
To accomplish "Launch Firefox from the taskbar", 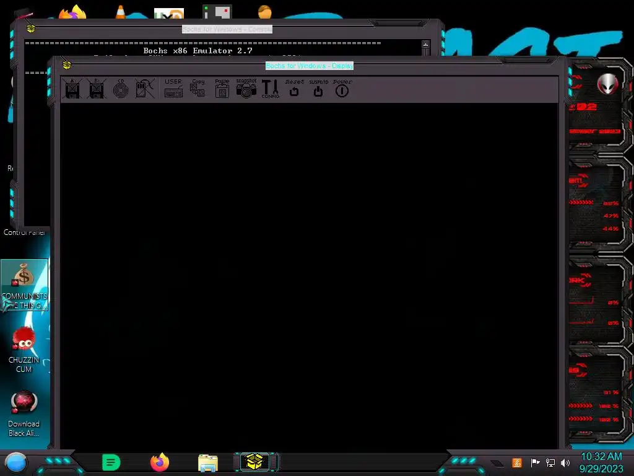I will click(160, 462).
